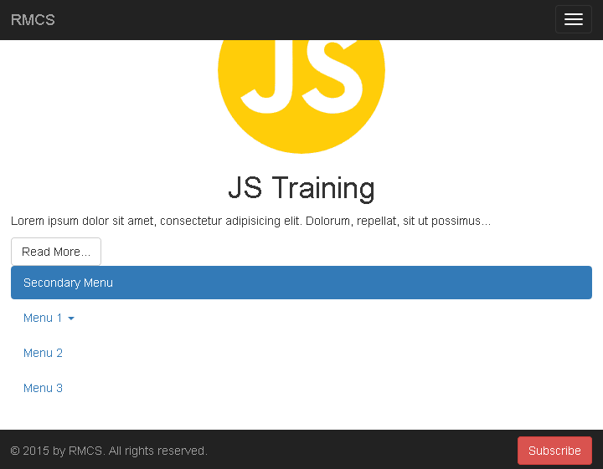Click the RMCS brand link

33,20
